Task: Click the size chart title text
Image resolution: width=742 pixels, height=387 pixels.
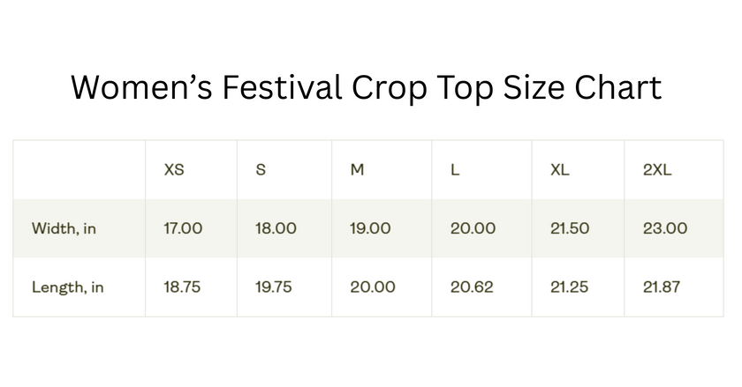Action: pos(366,87)
